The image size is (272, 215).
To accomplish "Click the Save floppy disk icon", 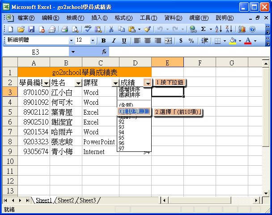I will (x=31, y=29).
